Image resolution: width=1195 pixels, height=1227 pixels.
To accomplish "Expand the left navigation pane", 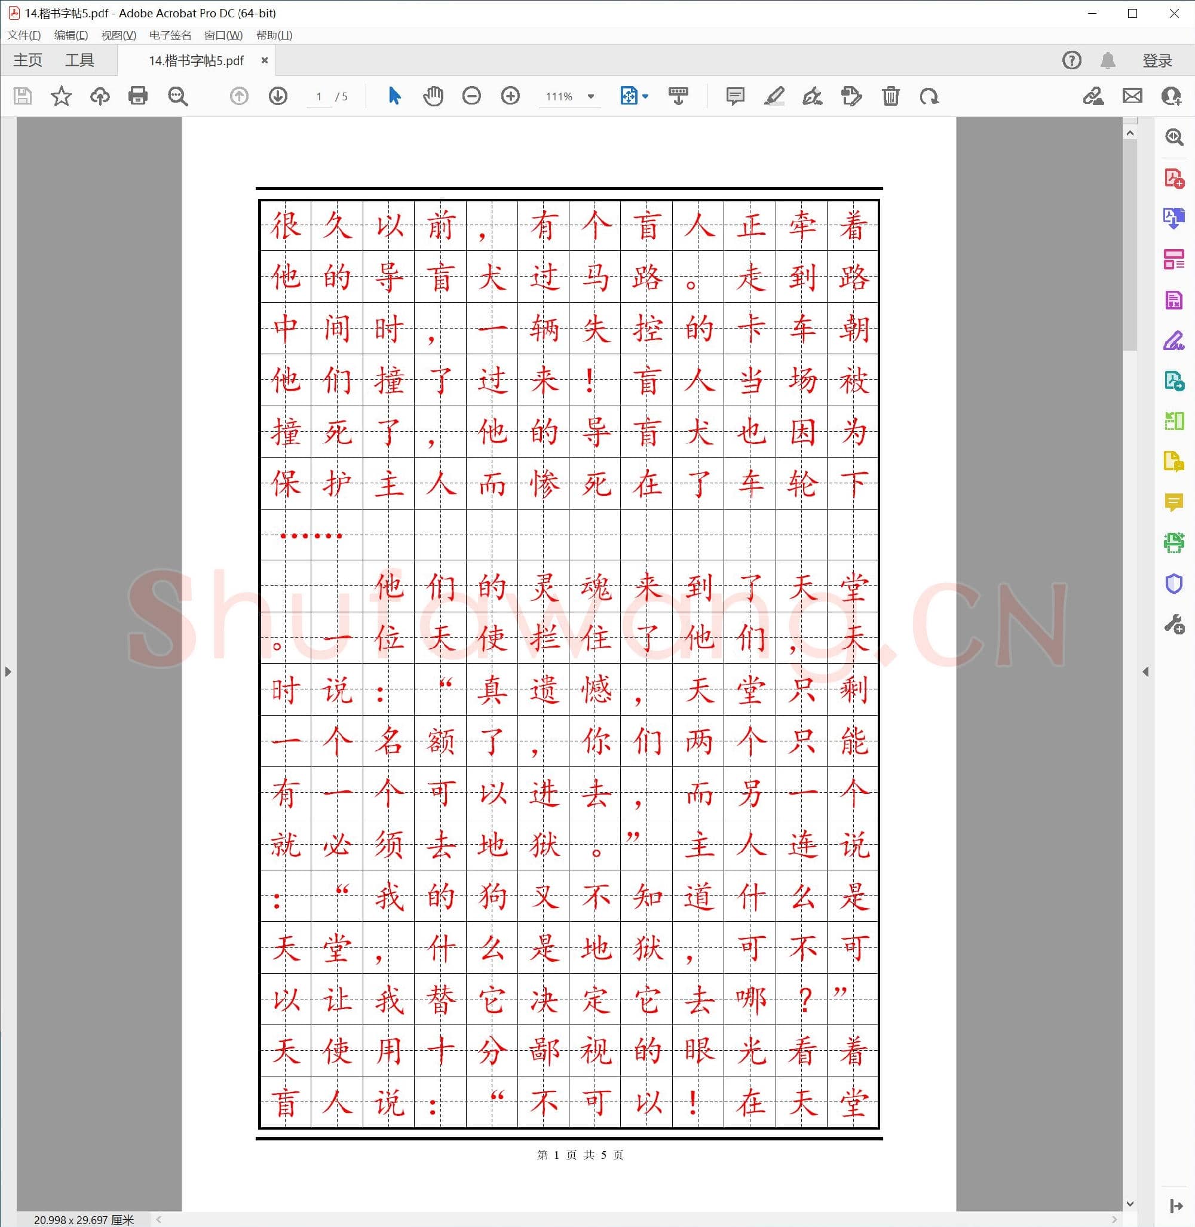I will [8, 671].
